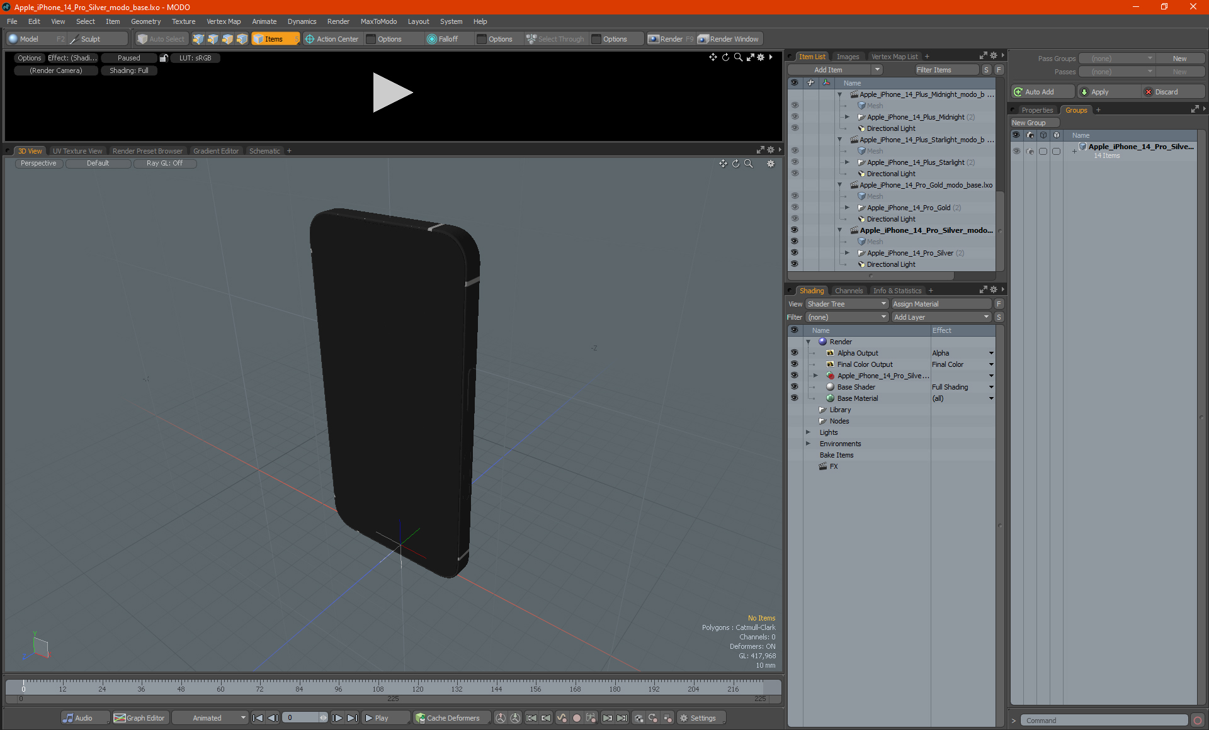
Task: Click the current frame number field
Action: 302,718
